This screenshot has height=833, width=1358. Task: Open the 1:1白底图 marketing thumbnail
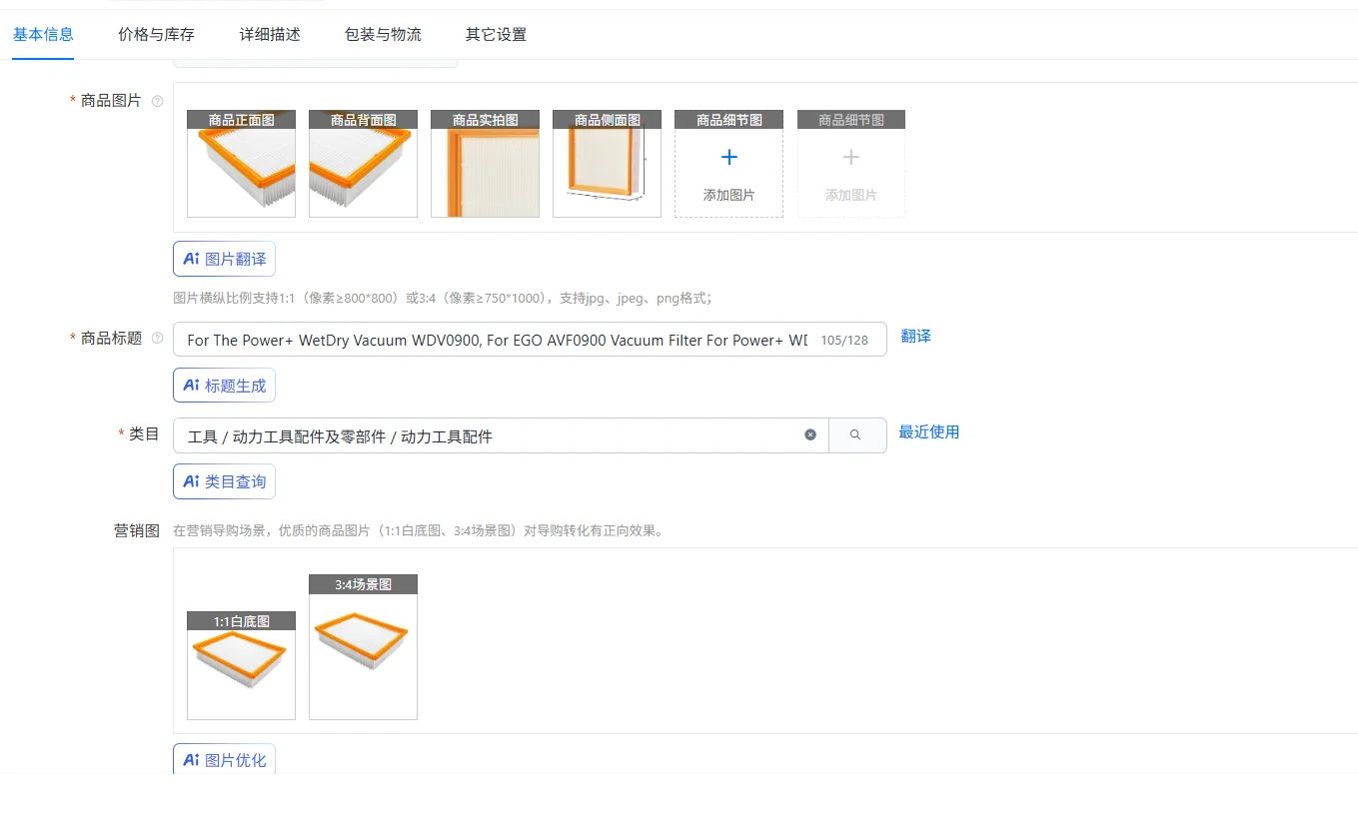[x=241, y=664]
